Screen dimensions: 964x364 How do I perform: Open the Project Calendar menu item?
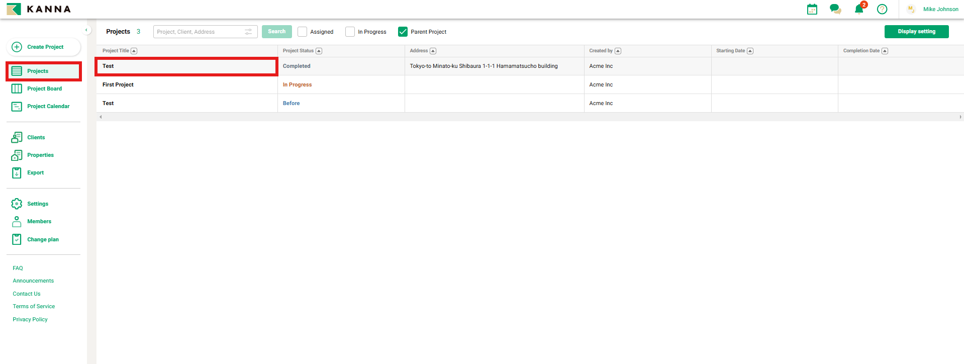(48, 106)
